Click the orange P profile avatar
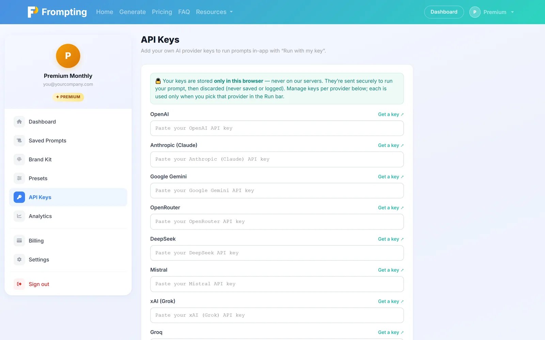 (68, 56)
